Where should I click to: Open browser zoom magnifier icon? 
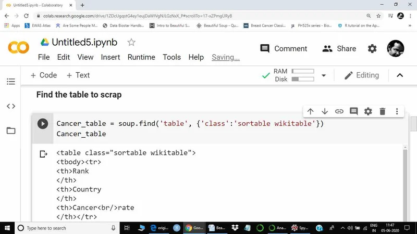(x=369, y=16)
